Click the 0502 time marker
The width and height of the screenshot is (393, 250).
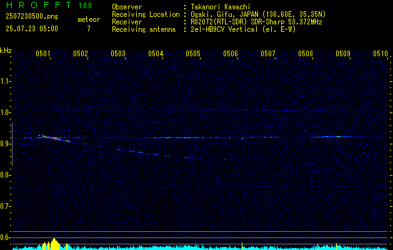coord(81,53)
